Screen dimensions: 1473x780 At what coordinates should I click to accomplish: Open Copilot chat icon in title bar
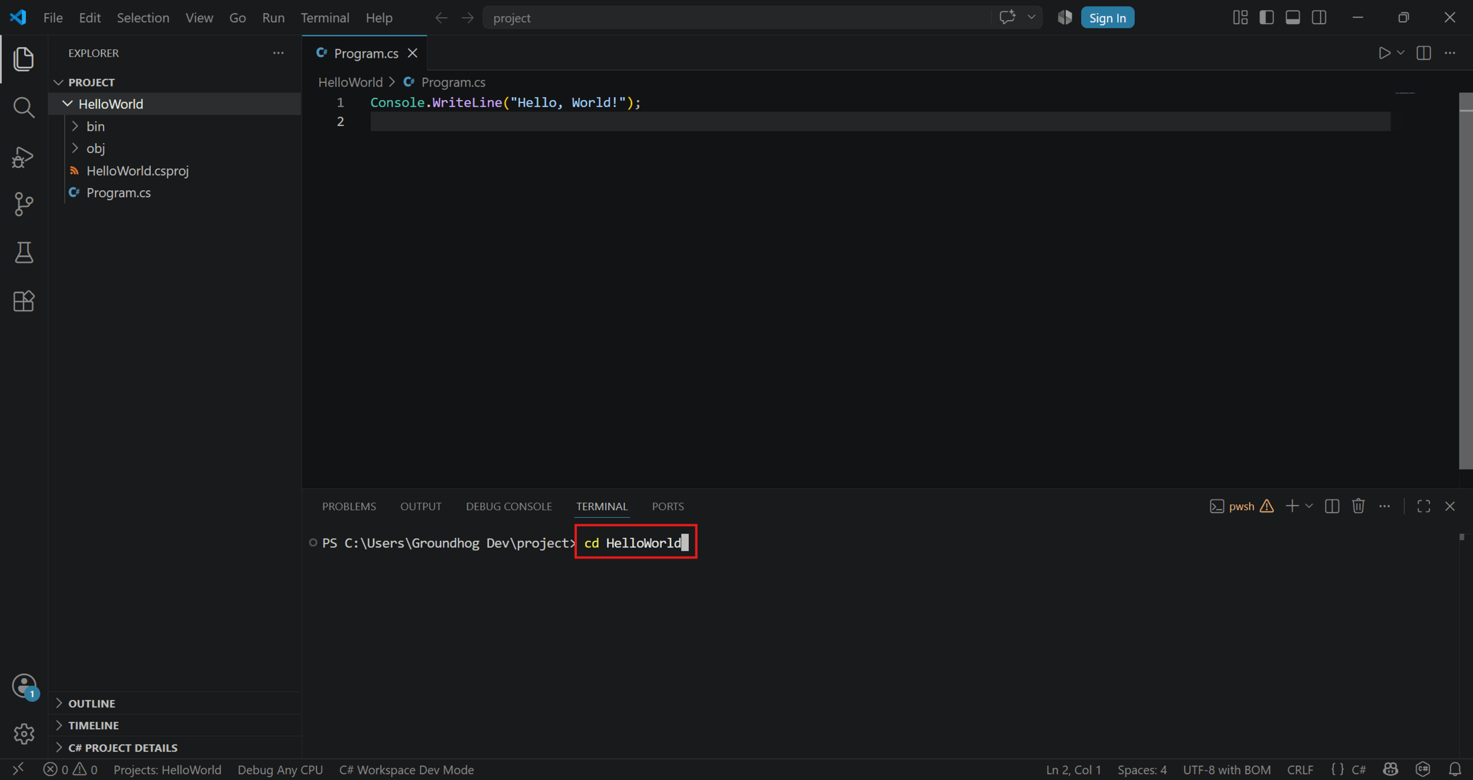click(1007, 18)
